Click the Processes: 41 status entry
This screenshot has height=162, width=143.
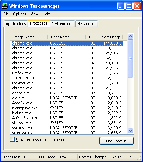click(x=14, y=157)
